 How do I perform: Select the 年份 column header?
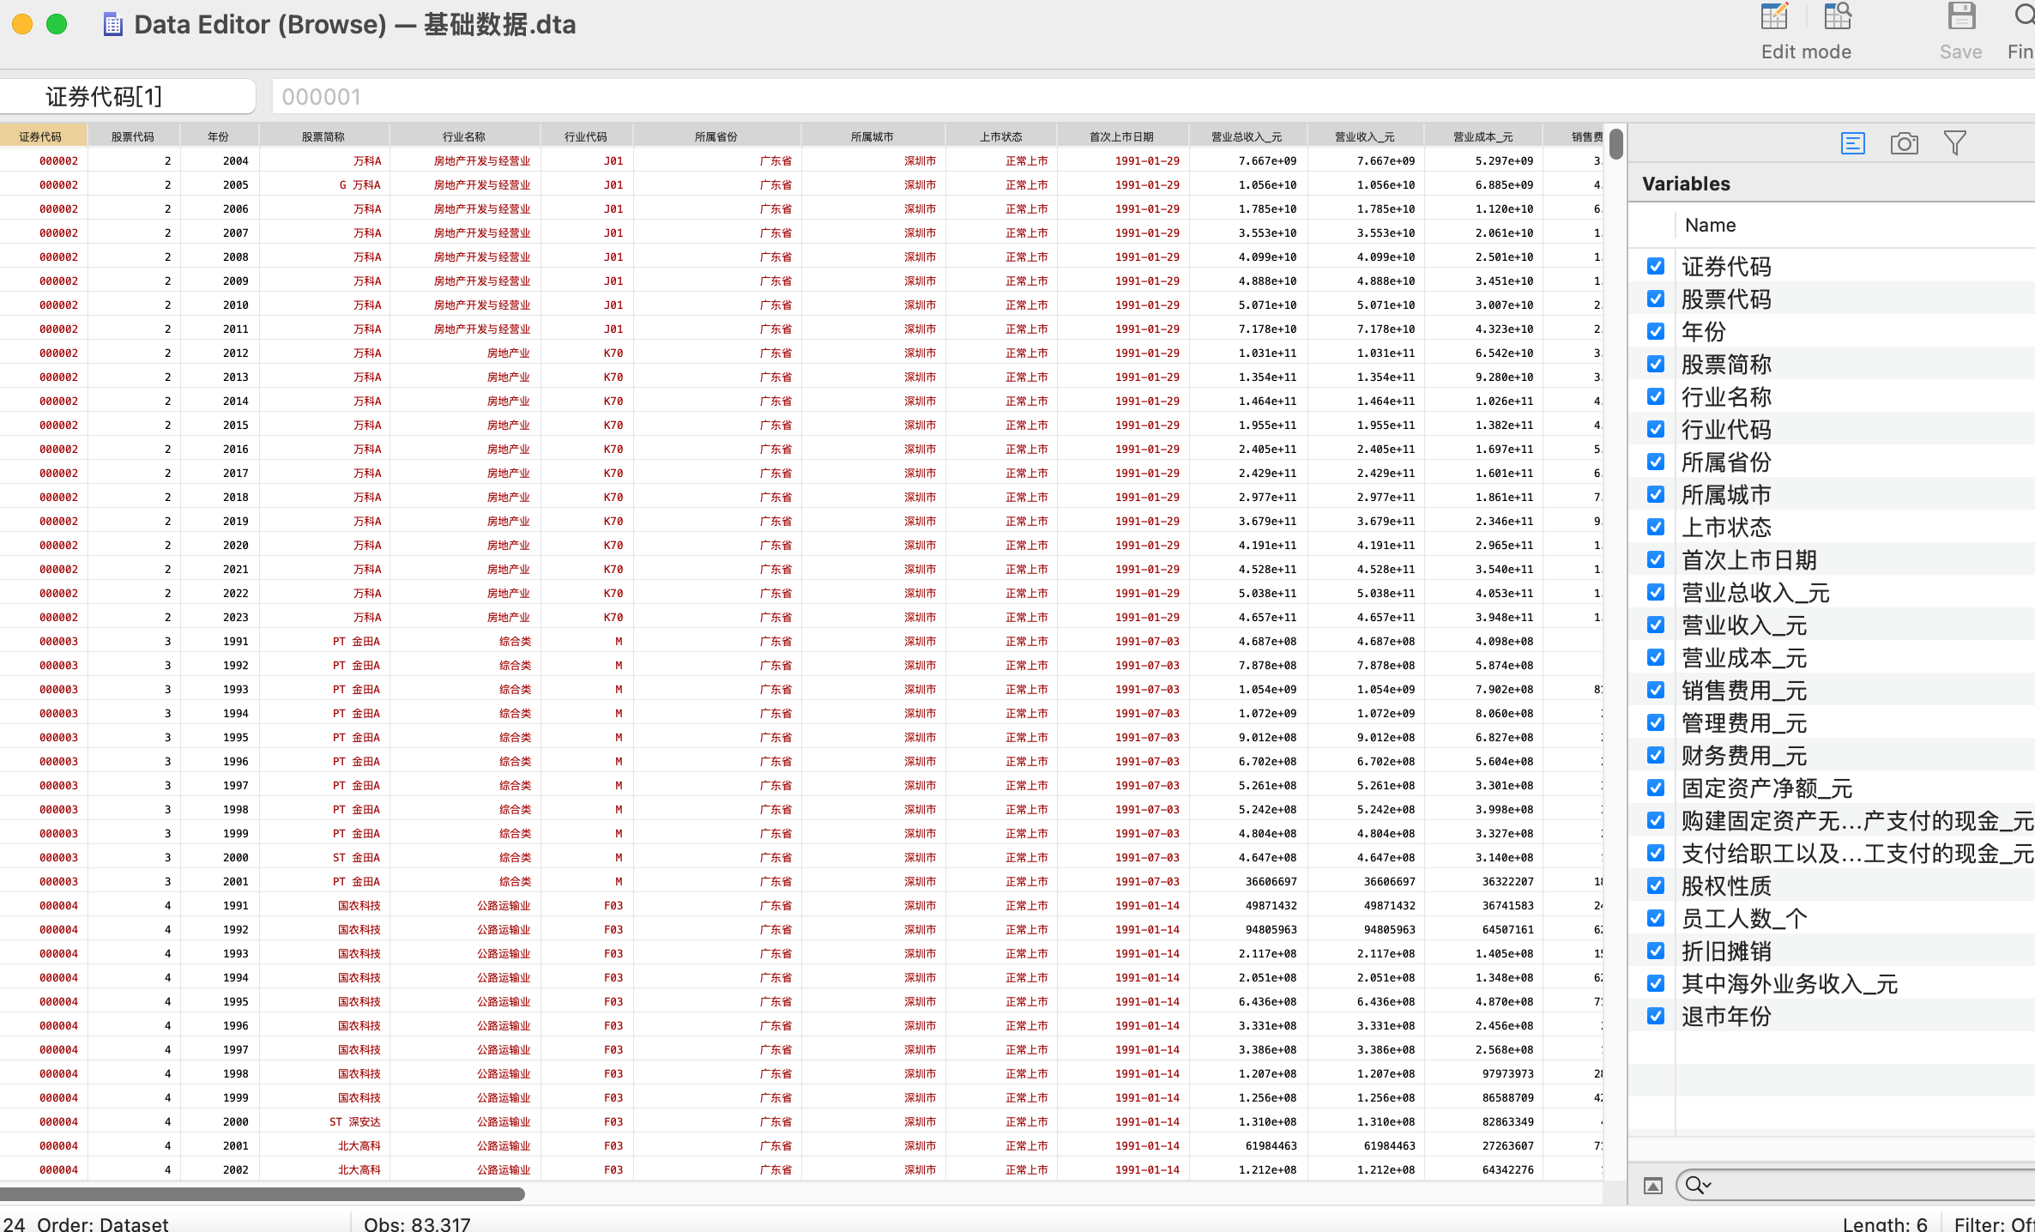[219, 136]
